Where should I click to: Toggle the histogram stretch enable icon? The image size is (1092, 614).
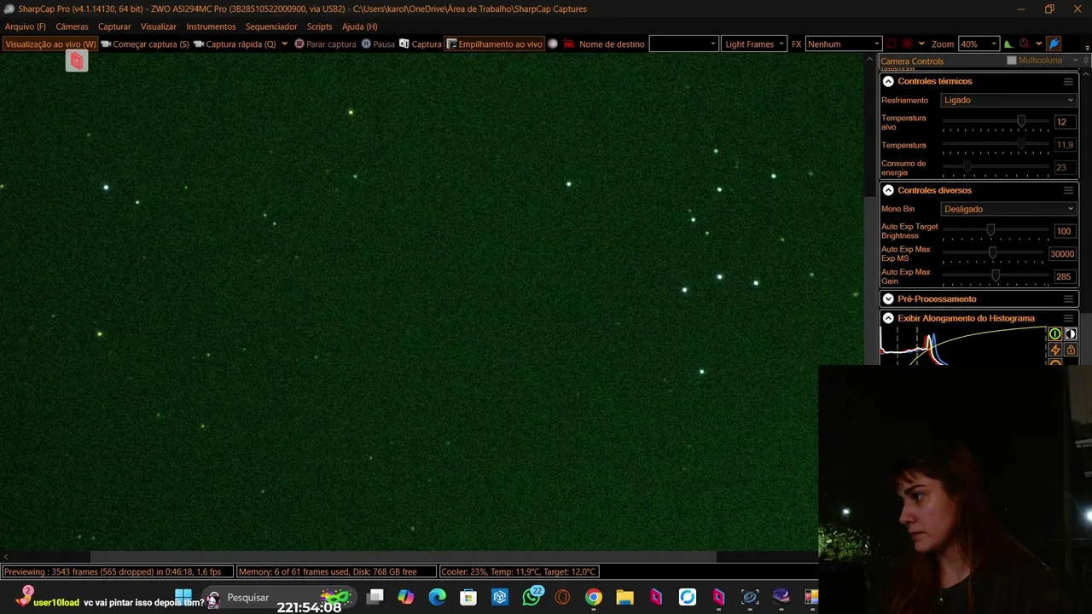[x=1055, y=334]
